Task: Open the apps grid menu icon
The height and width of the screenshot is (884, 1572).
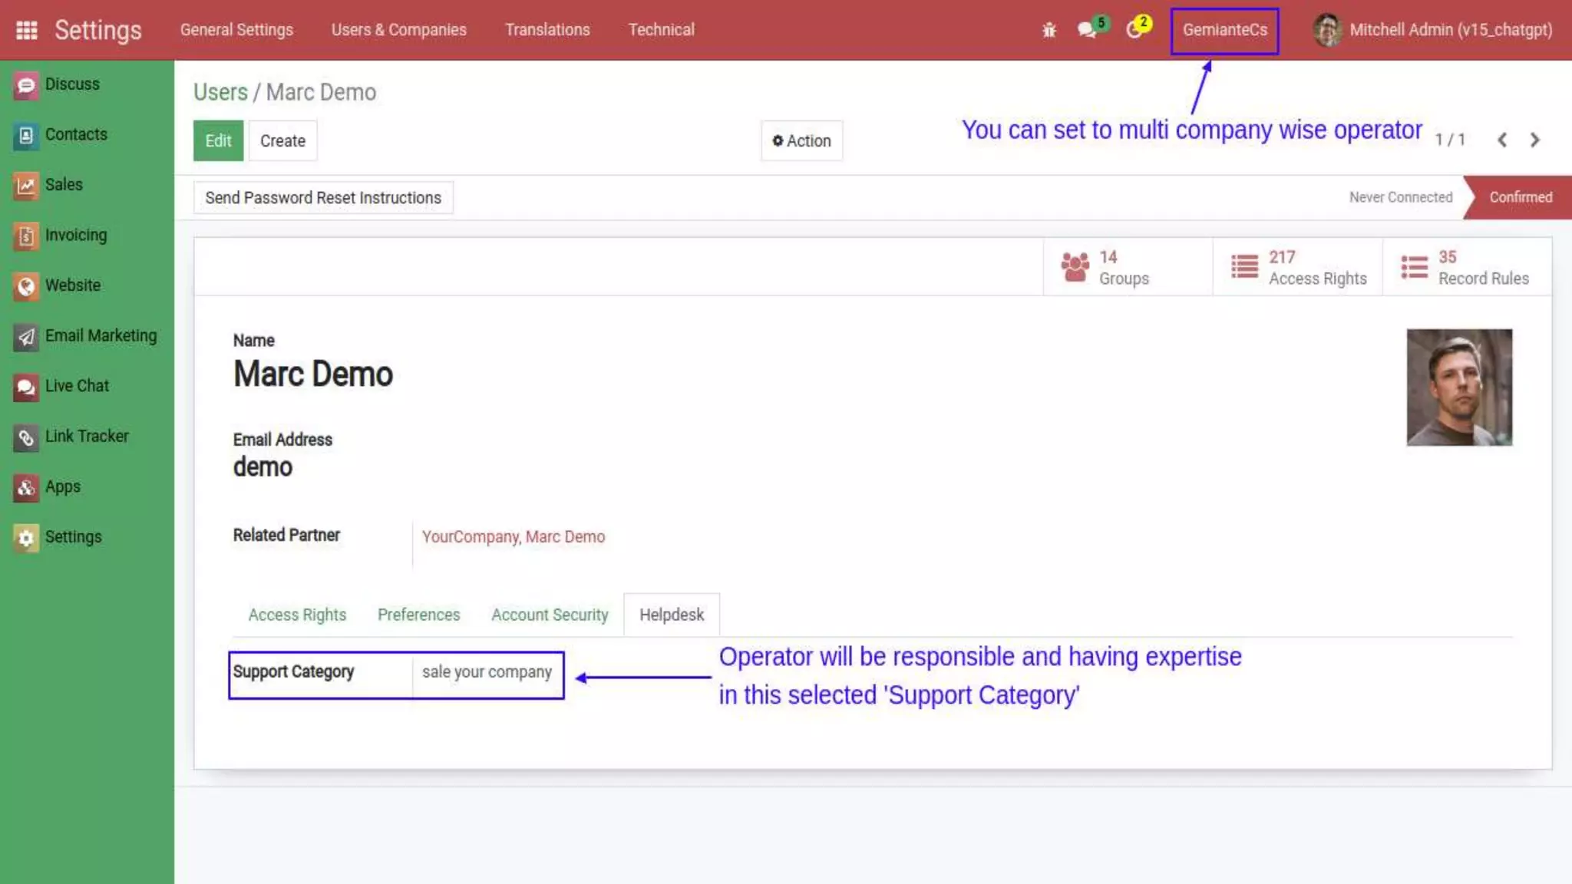Action: coord(26,30)
